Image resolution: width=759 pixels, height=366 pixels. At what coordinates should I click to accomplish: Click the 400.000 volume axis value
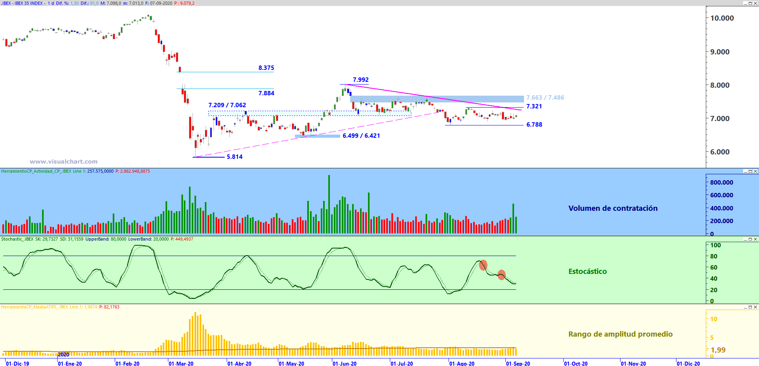click(722, 208)
